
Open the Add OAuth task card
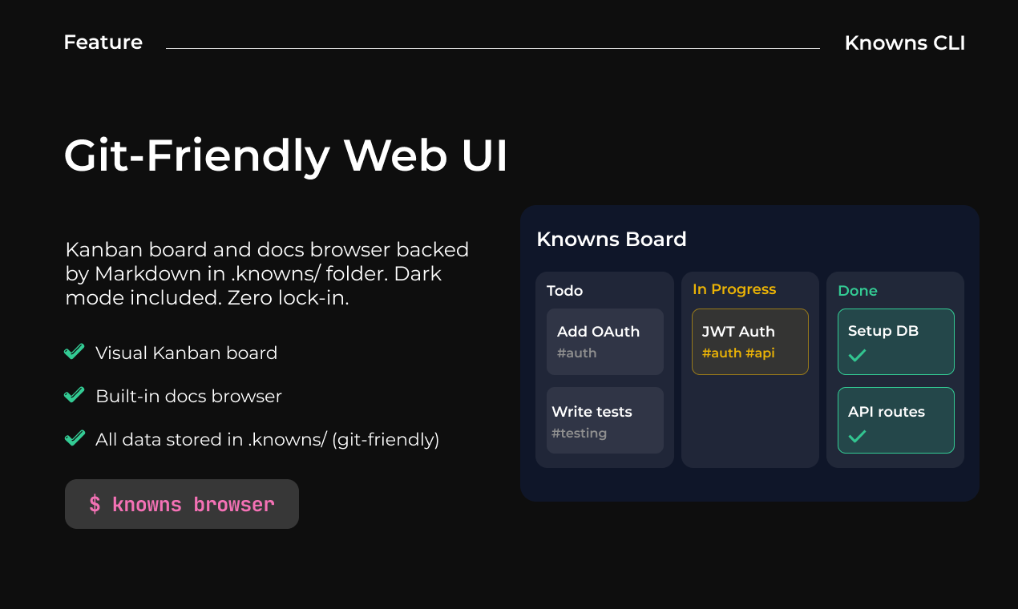(x=605, y=341)
